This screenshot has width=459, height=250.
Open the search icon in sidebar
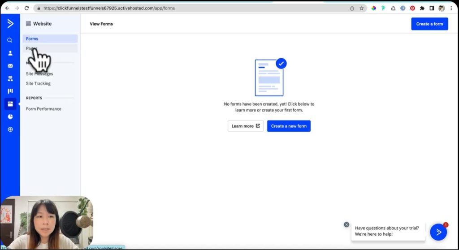coord(10,40)
